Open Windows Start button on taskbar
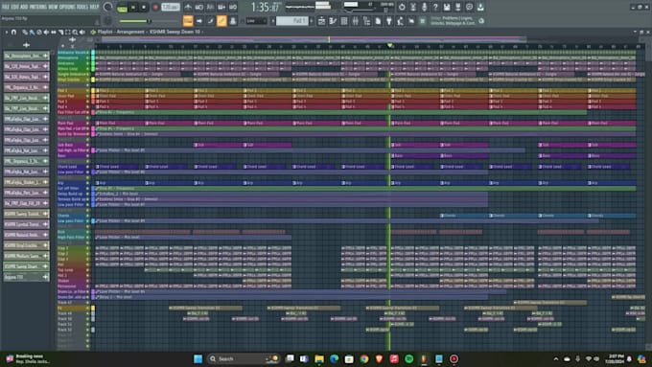The height and width of the screenshot is (367, 652). click(x=198, y=358)
